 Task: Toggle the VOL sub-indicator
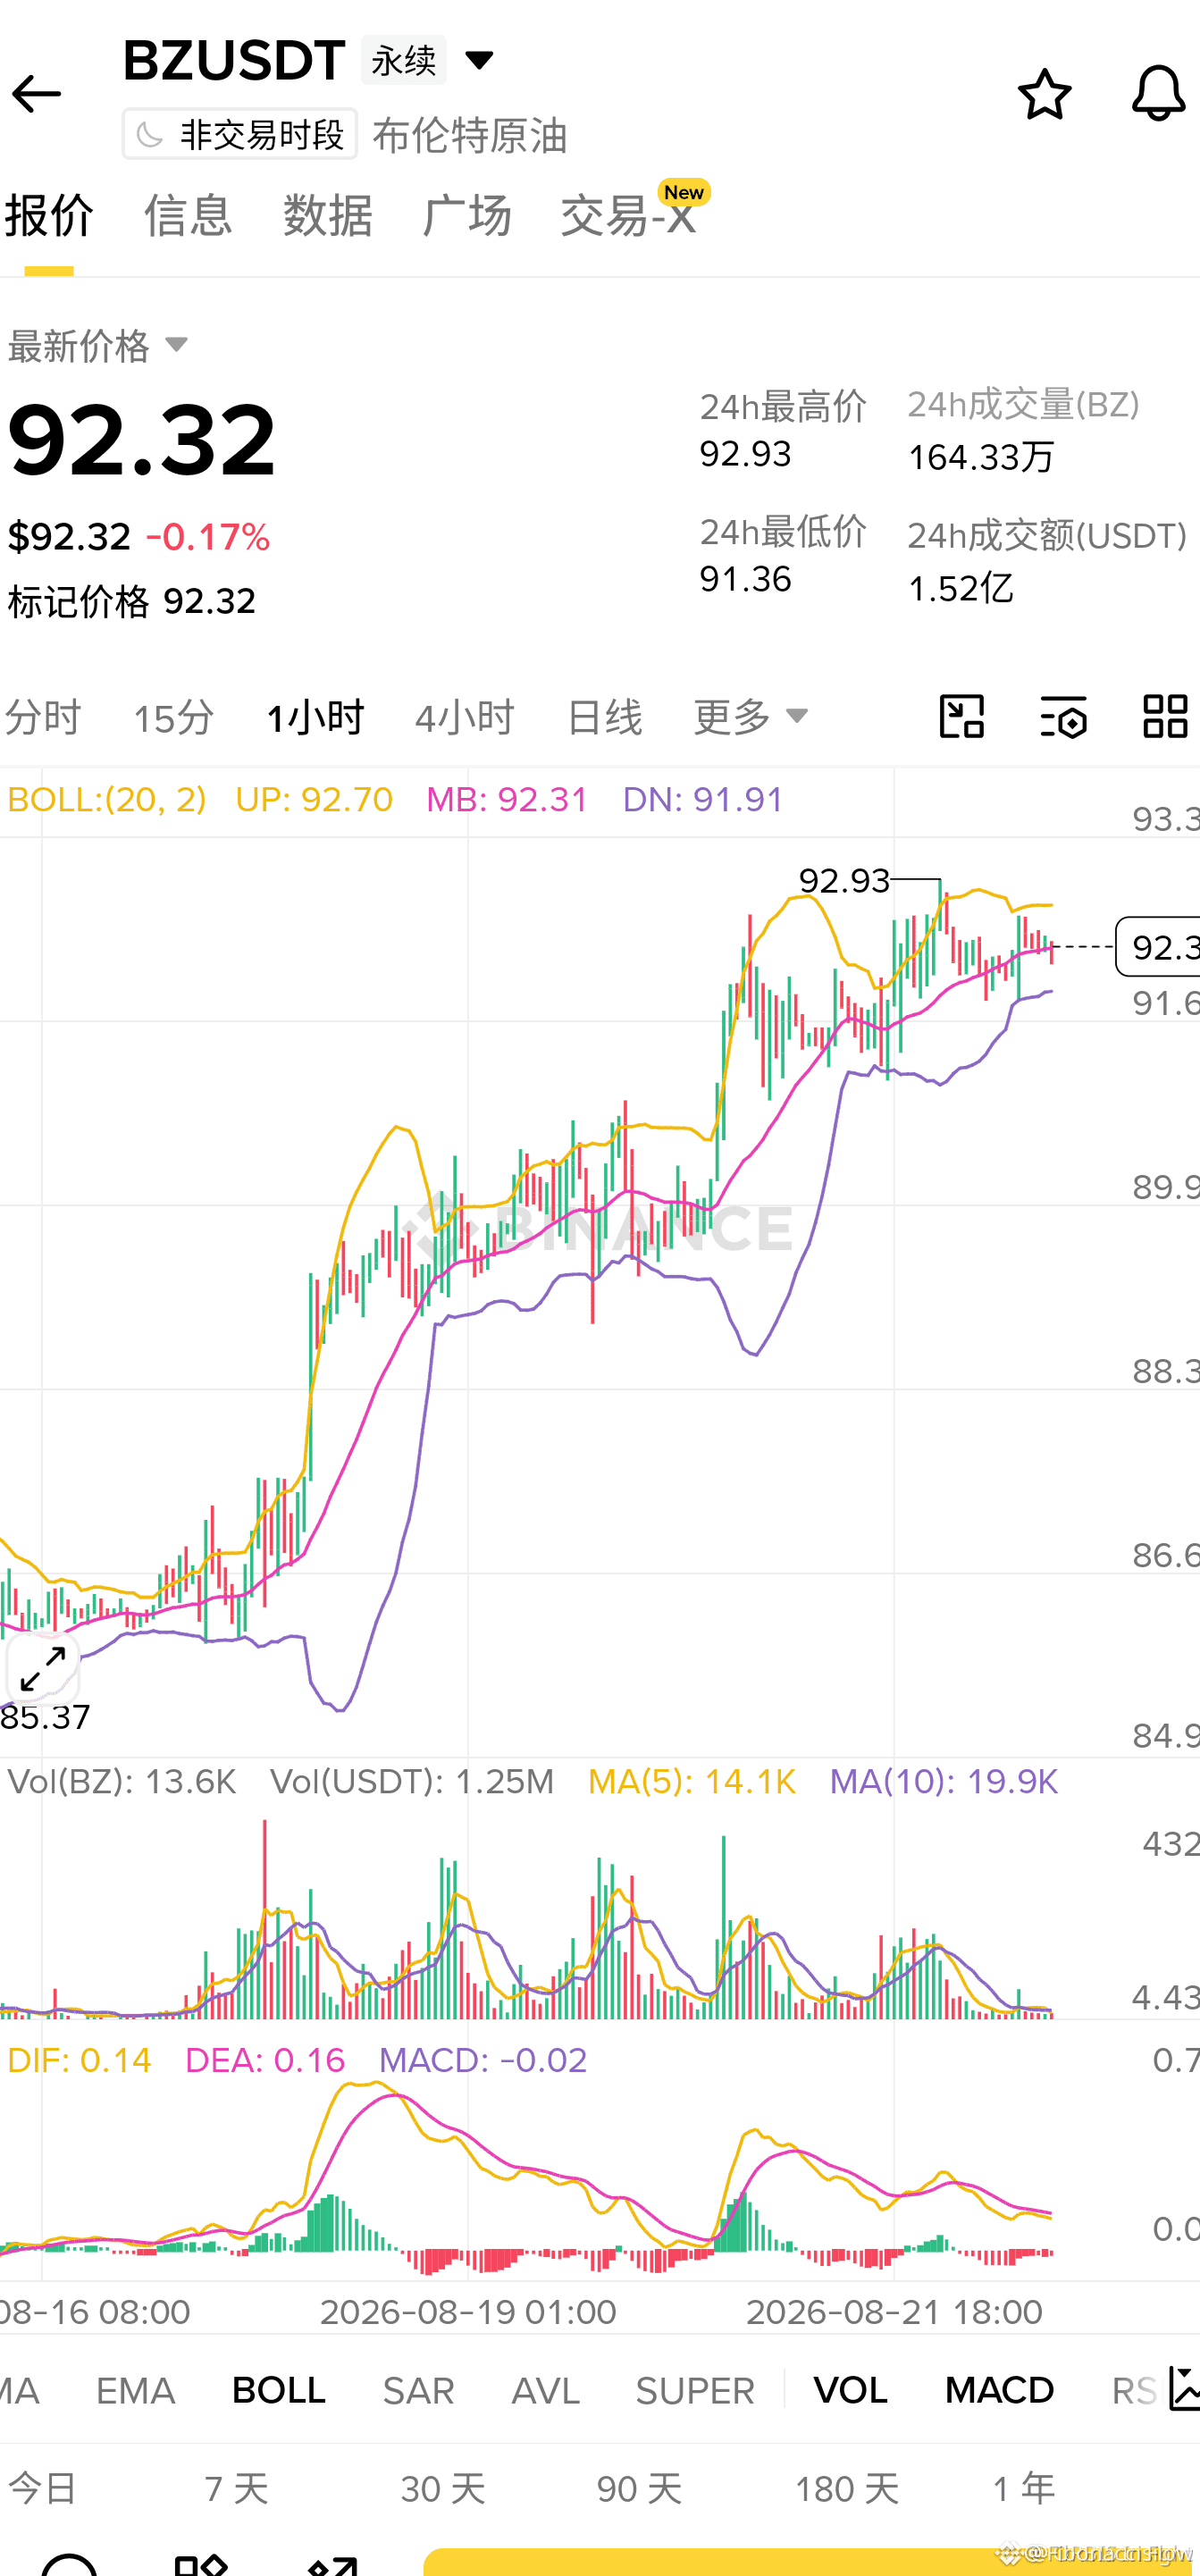point(850,2390)
